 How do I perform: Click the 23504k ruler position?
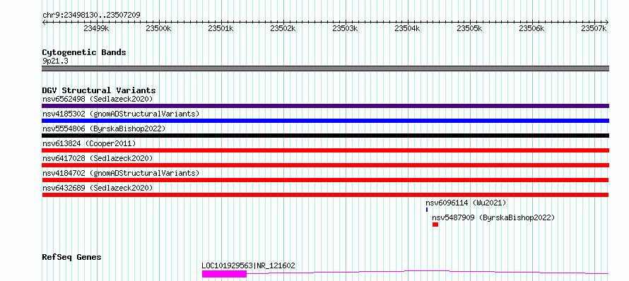(x=407, y=28)
